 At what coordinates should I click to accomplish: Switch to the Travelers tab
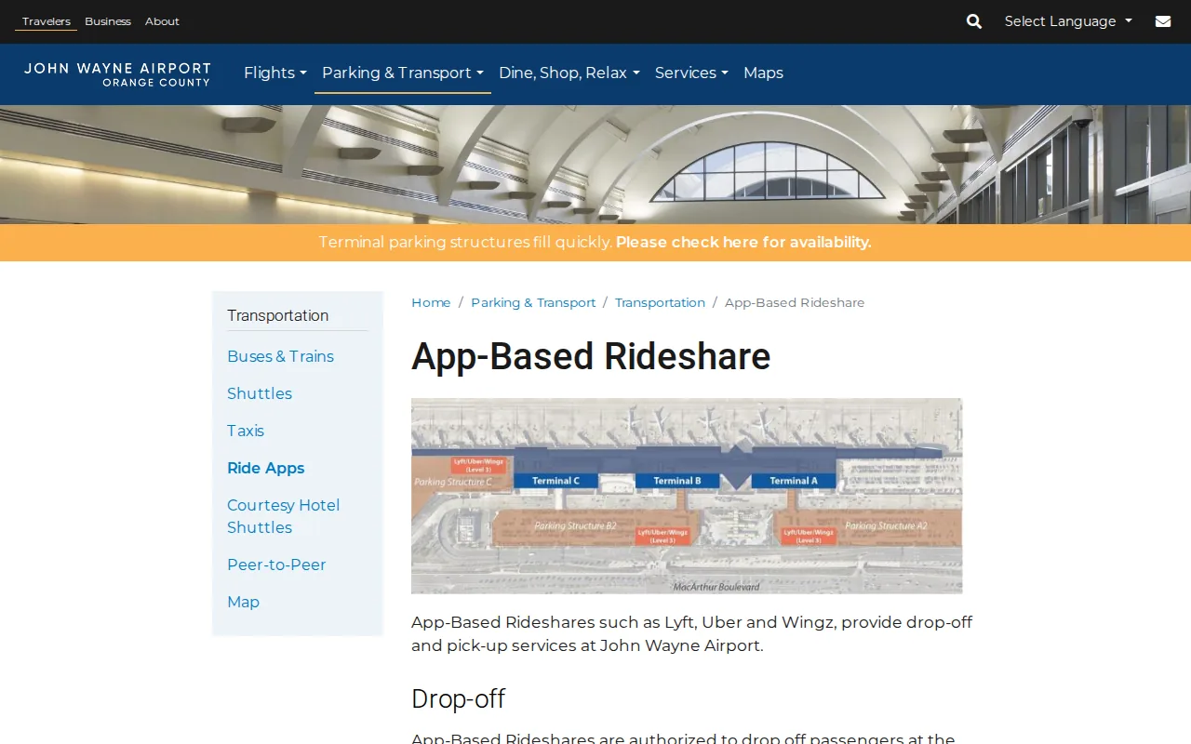[x=47, y=21]
